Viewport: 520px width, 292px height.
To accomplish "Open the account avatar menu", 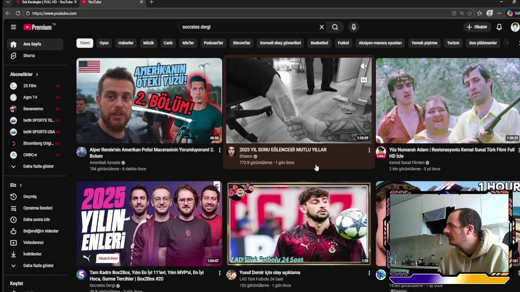I will click(x=515, y=27).
